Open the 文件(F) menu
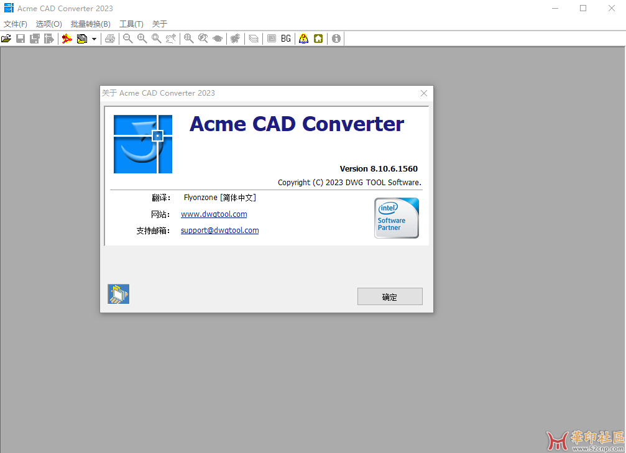Viewport: 626px width, 453px height. 16,24
